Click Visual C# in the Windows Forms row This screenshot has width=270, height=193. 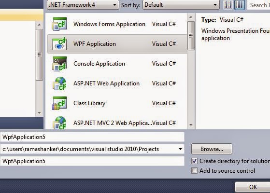point(164,24)
